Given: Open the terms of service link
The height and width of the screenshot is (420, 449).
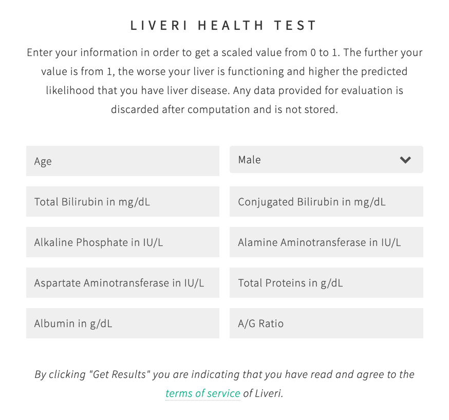Looking at the screenshot, I should [x=203, y=393].
